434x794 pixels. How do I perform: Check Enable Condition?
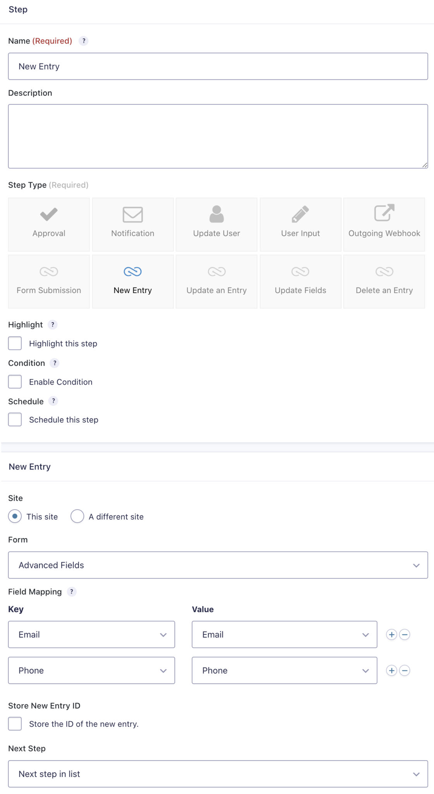[x=15, y=381]
